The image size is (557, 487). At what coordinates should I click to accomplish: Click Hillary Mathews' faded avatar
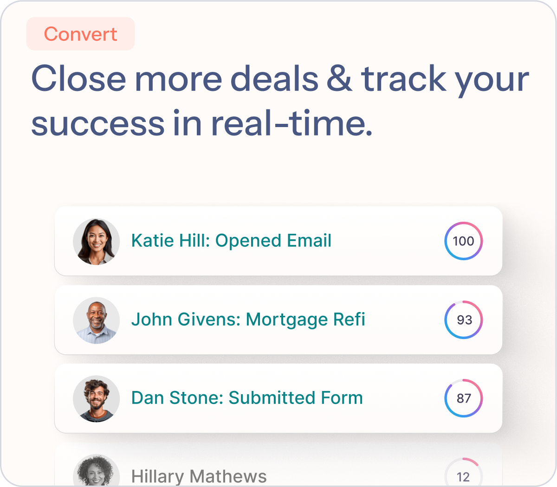(x=97, y=470)
